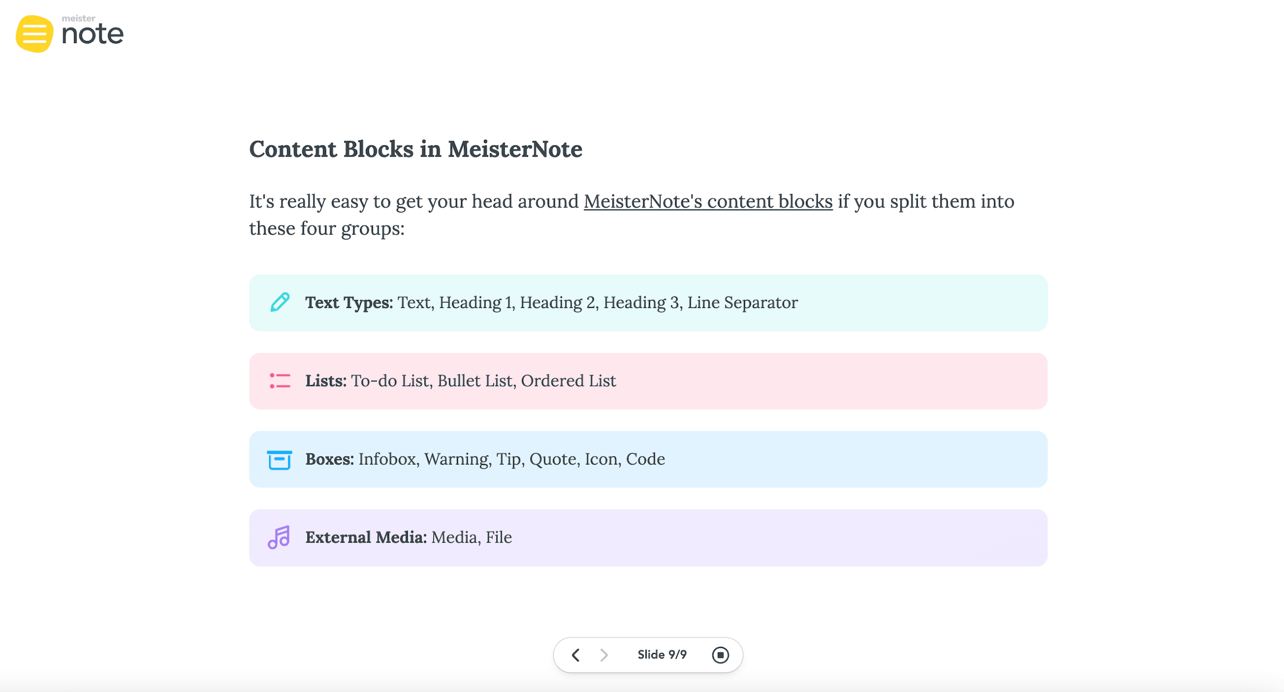1284x692 pixels.
Task: Click the Slide 9/9 counter
Action: [661, 654]
